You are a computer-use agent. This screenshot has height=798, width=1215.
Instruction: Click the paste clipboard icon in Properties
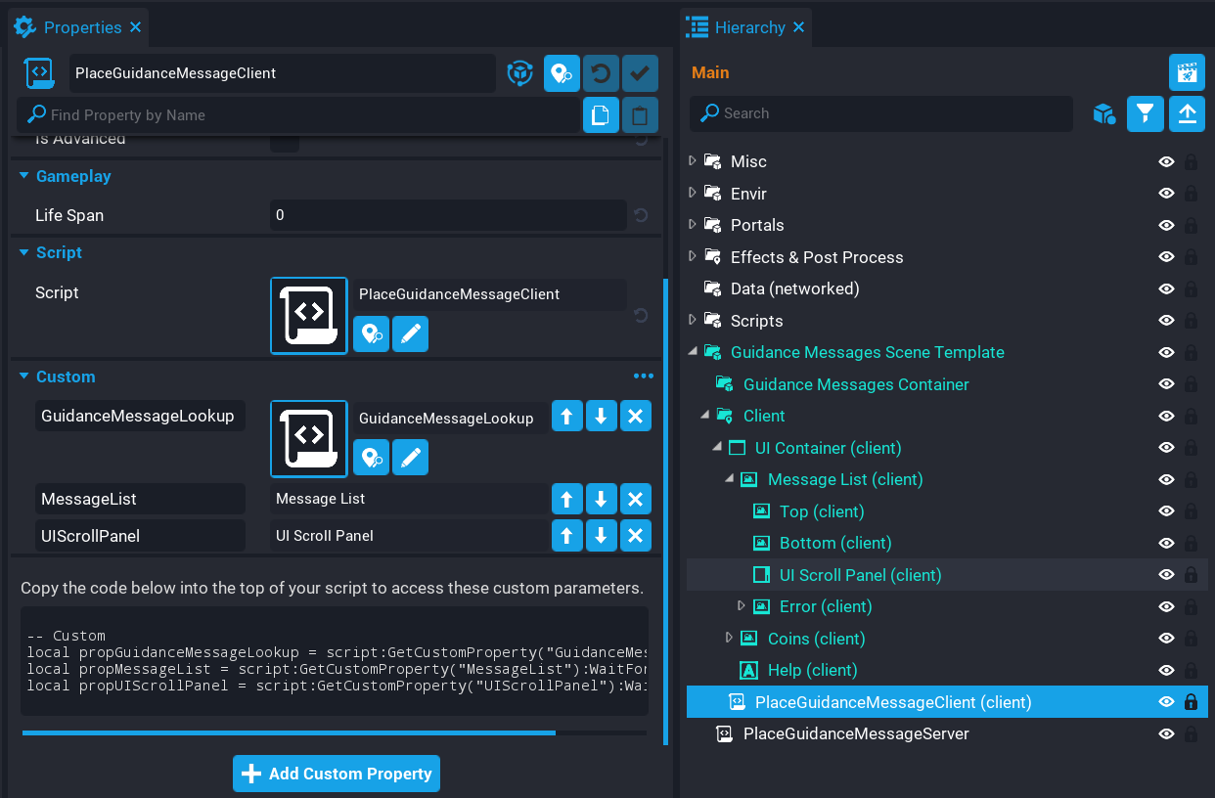point(640,115)
